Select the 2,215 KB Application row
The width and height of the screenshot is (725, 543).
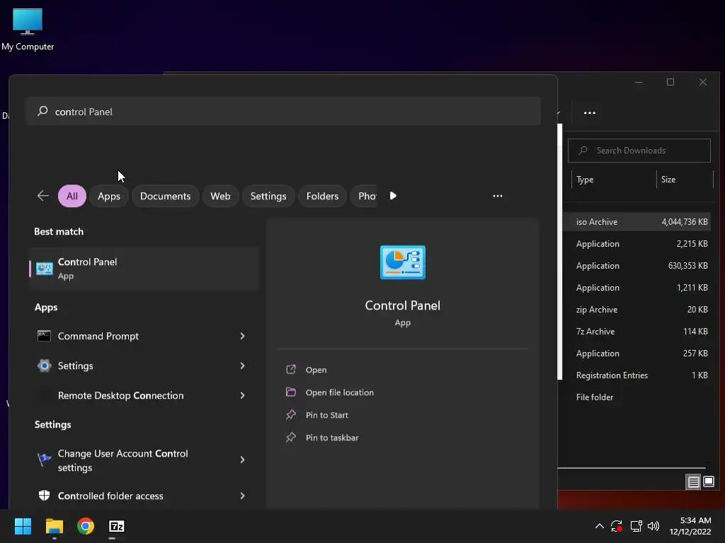(x=638, y=244)
